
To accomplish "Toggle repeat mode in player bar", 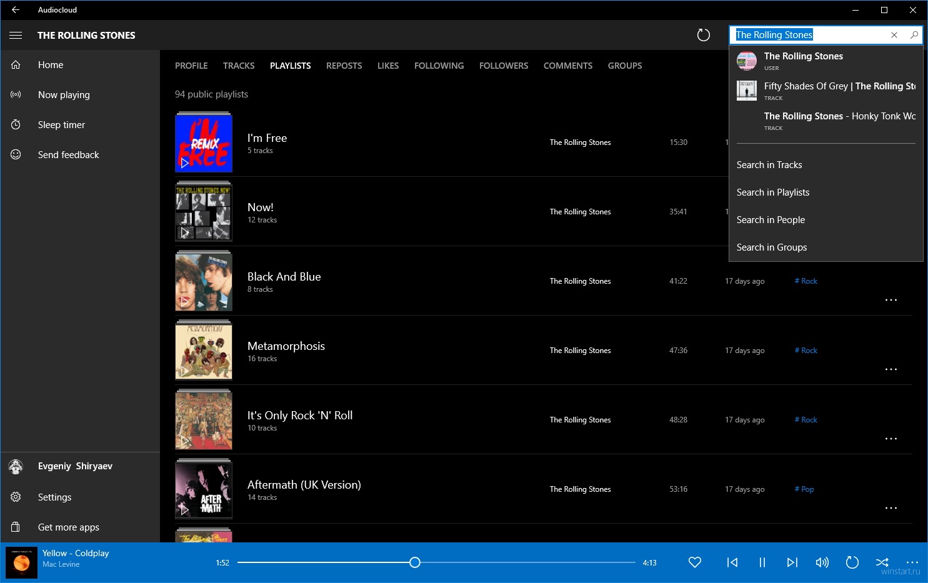I will tap(852, 562).
